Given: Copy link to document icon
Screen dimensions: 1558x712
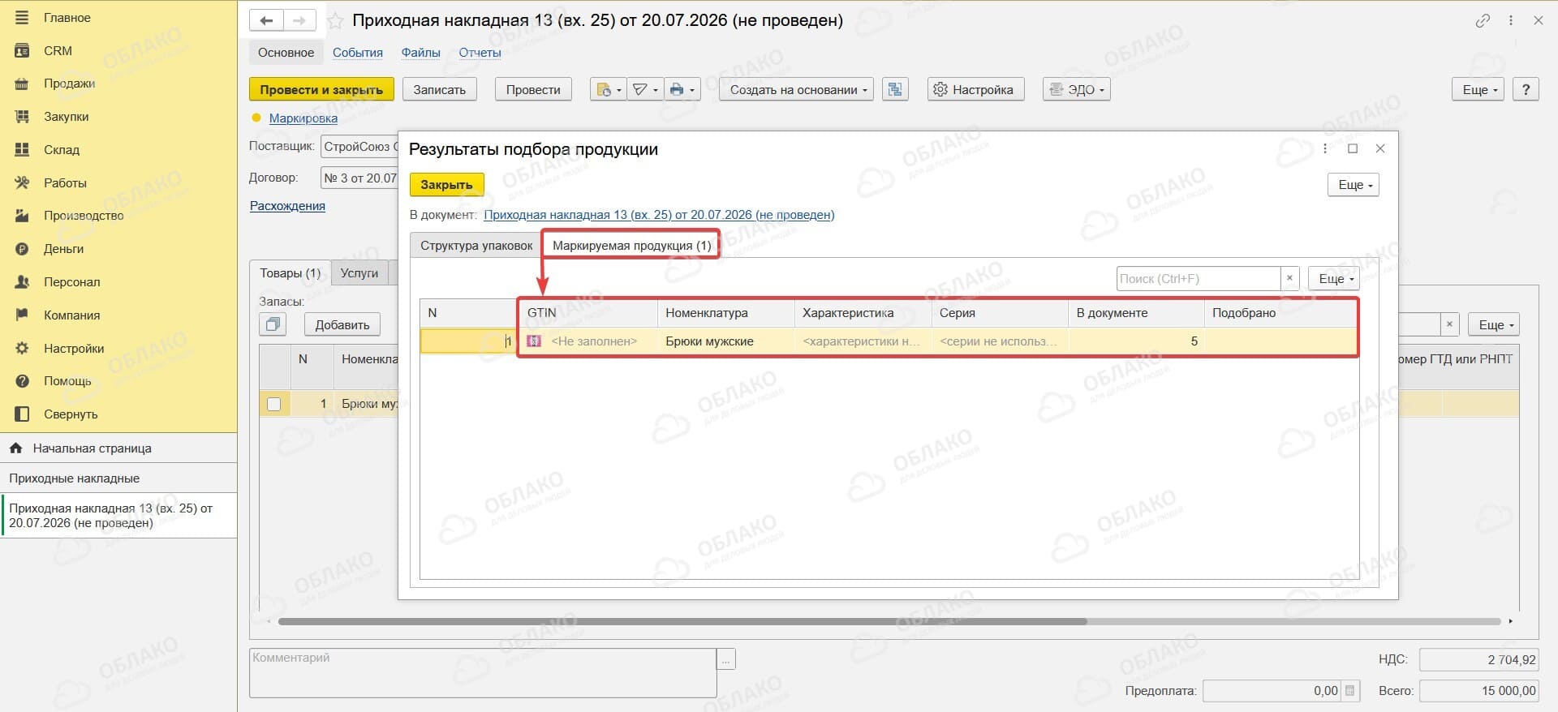Looking at the screenshot, I should click(1483, 21).
